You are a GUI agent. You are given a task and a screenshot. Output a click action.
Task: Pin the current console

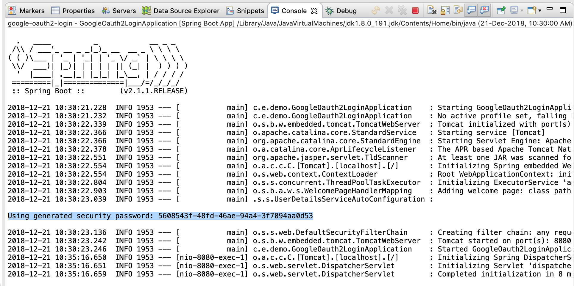(x=501, y=11)
